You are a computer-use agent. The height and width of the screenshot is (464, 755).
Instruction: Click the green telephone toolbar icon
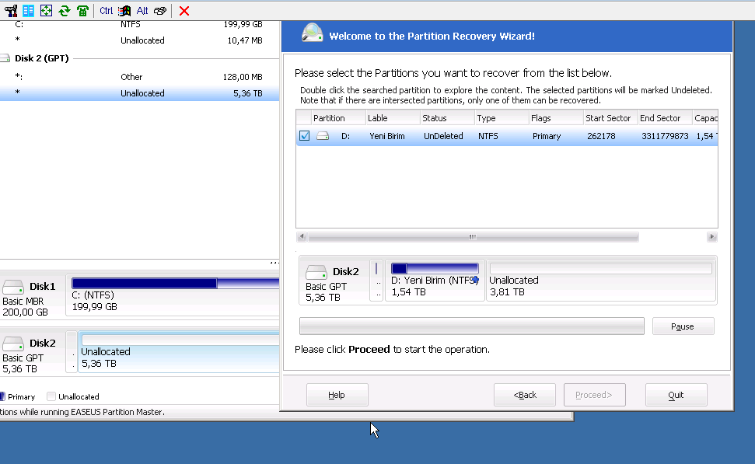click(x=82, y=10)
